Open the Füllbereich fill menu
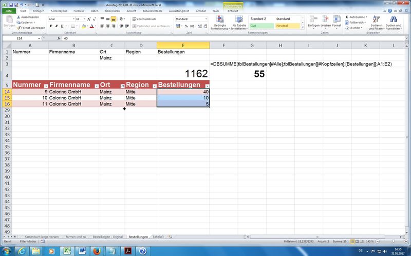The height and width of the screenshot is (256, 411). pos(356,23)
